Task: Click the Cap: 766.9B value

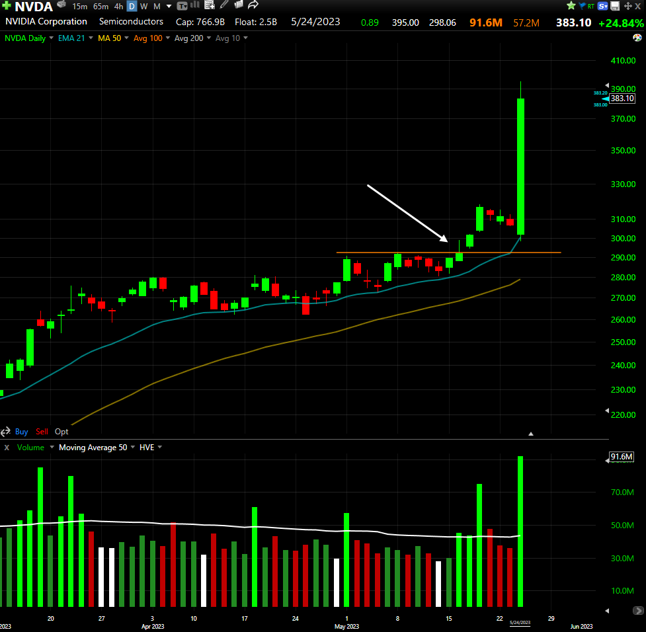Action: tap(200, 22)
